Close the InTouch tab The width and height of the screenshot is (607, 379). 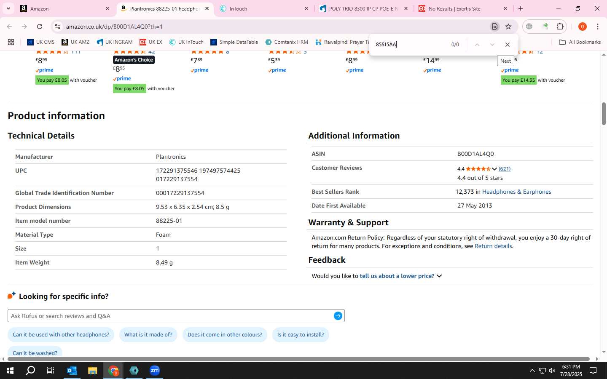pyautogui.click(x=306, y=8)
